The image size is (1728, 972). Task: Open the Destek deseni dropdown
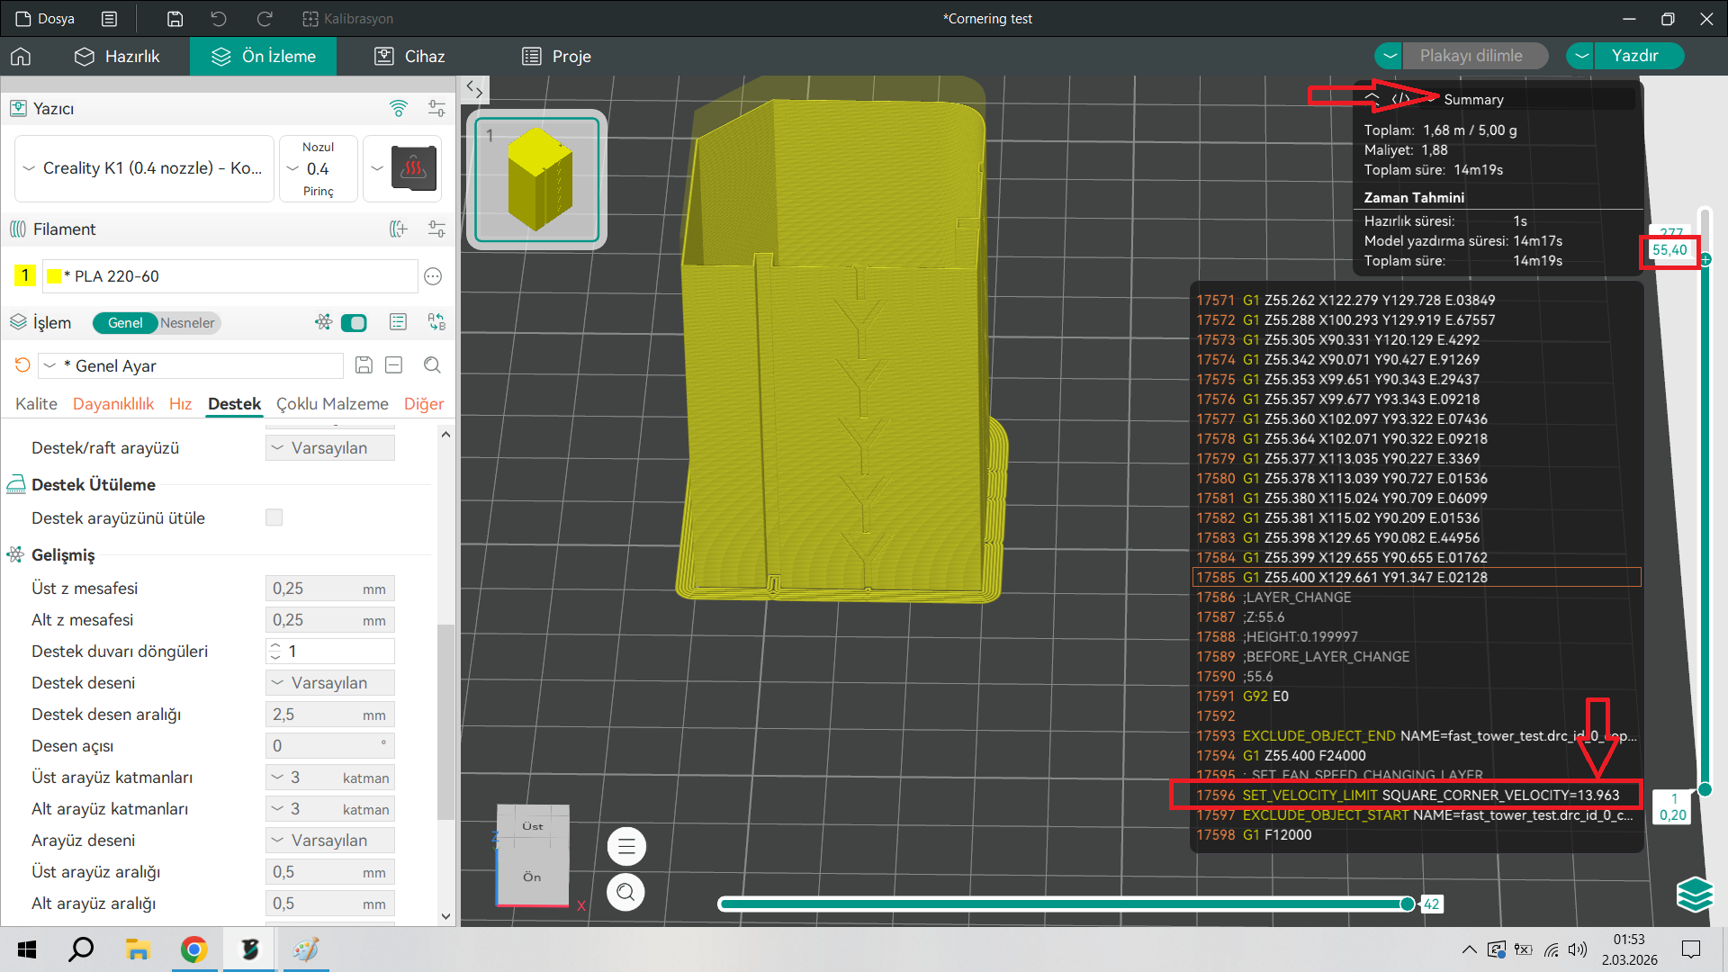click(x=329, y=683)
